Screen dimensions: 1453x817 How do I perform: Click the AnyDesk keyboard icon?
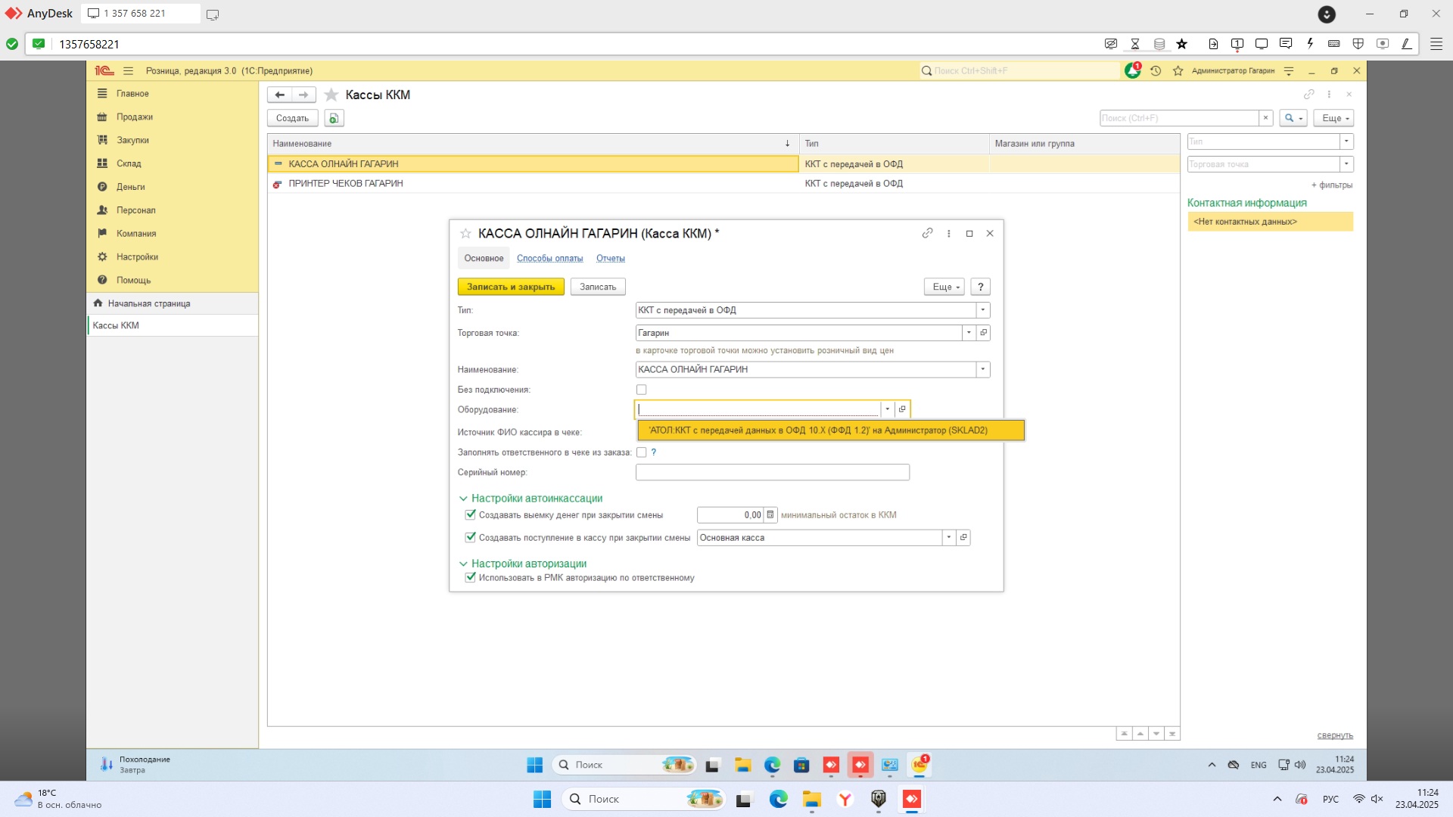1334,44
